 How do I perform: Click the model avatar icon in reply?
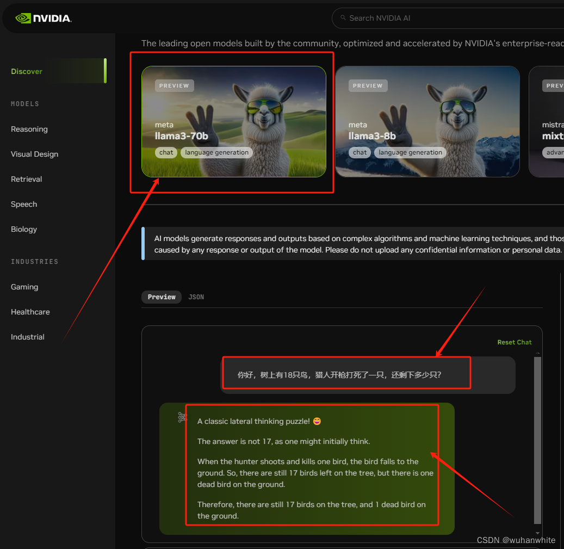(x=182, y=417)
